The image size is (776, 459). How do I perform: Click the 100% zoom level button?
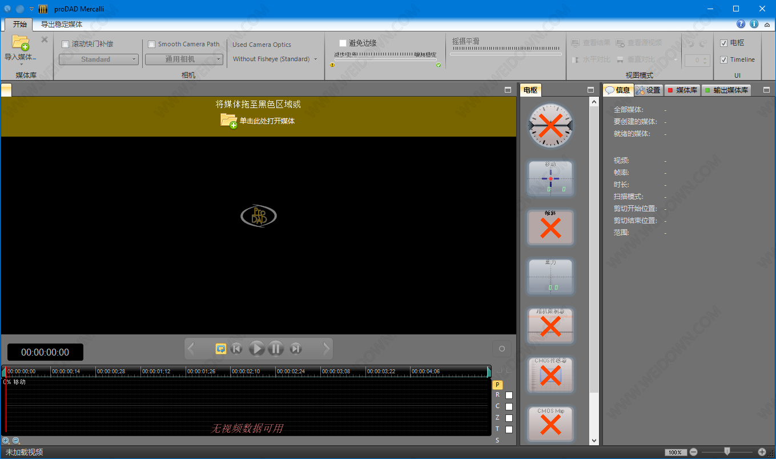[675, 452]
